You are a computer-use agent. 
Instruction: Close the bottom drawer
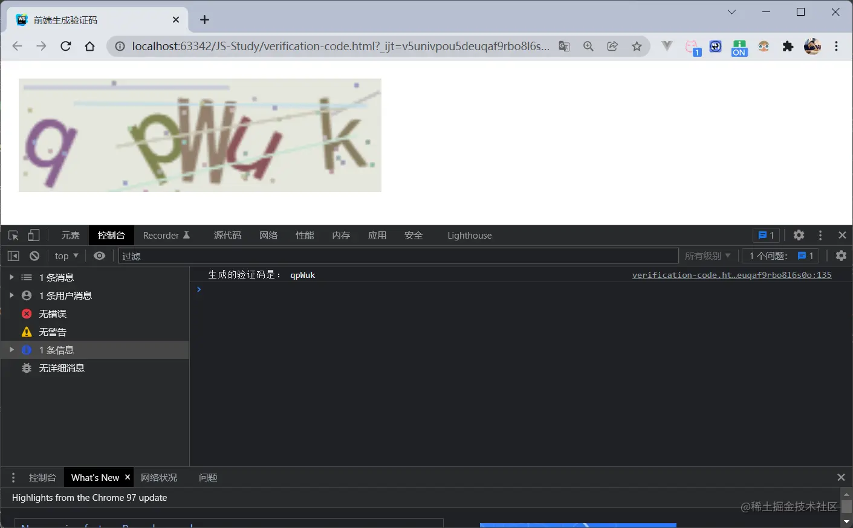(841, 478)
